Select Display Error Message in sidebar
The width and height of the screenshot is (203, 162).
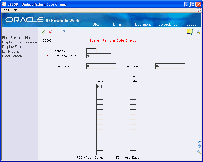20,42
